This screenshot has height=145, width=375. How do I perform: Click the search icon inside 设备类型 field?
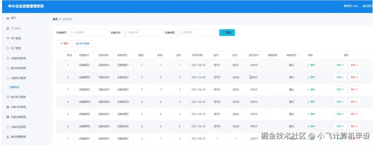[180, 32]
